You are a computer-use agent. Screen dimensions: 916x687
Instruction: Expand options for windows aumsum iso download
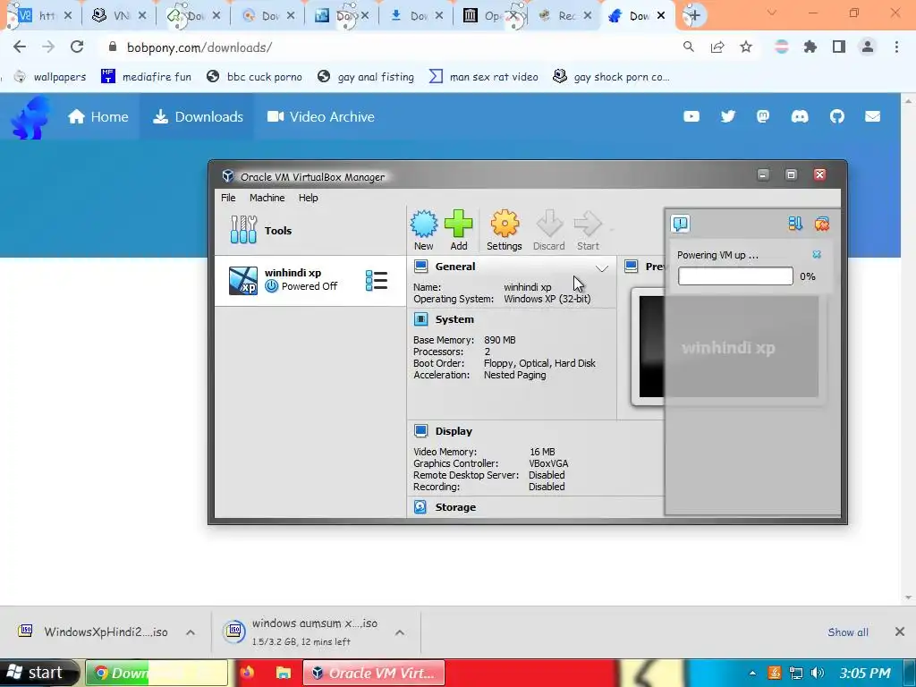pyautogui.click(x=400, y=632)
